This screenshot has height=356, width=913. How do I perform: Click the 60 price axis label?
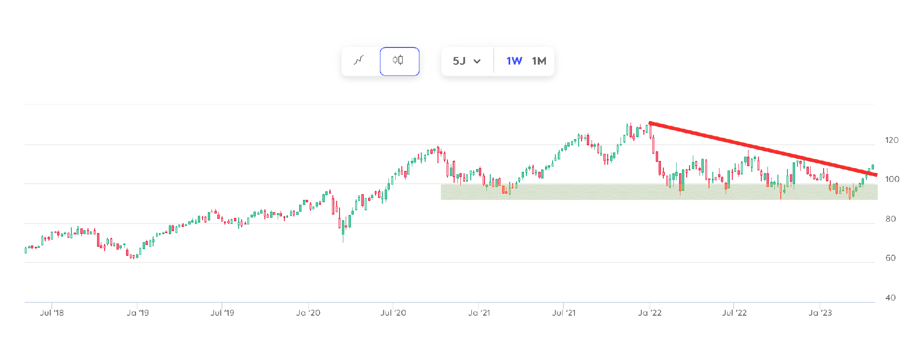click(891, 258)
